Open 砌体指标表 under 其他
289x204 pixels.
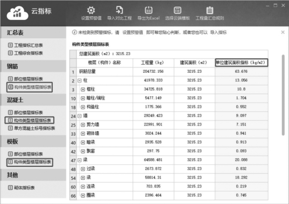(x=22, y=188)
